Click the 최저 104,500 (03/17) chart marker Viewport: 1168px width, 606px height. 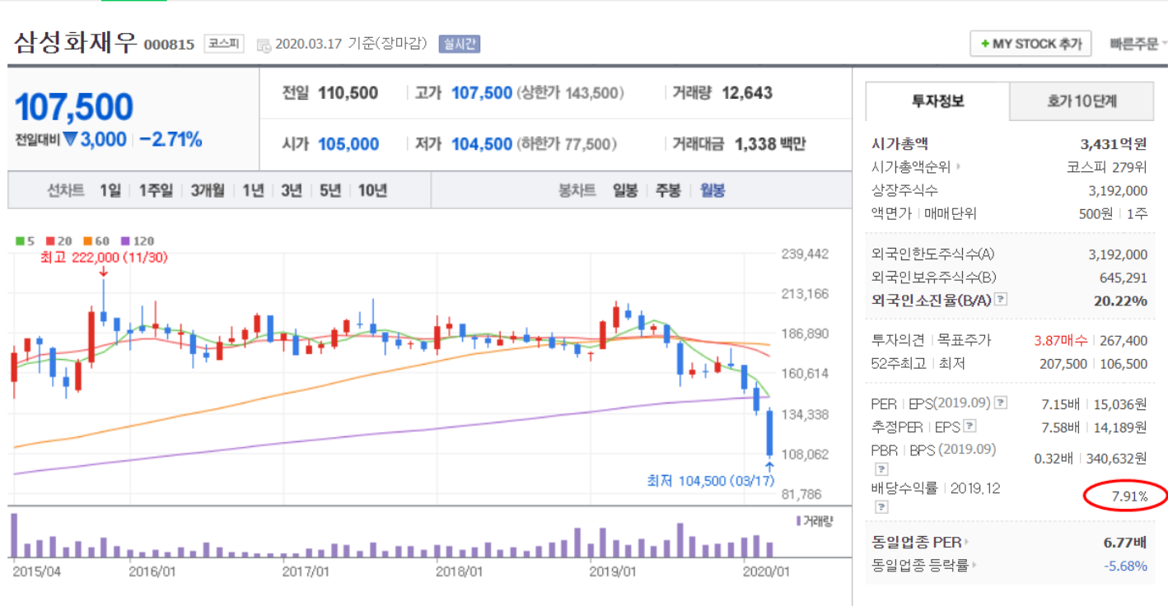[711, 480]
